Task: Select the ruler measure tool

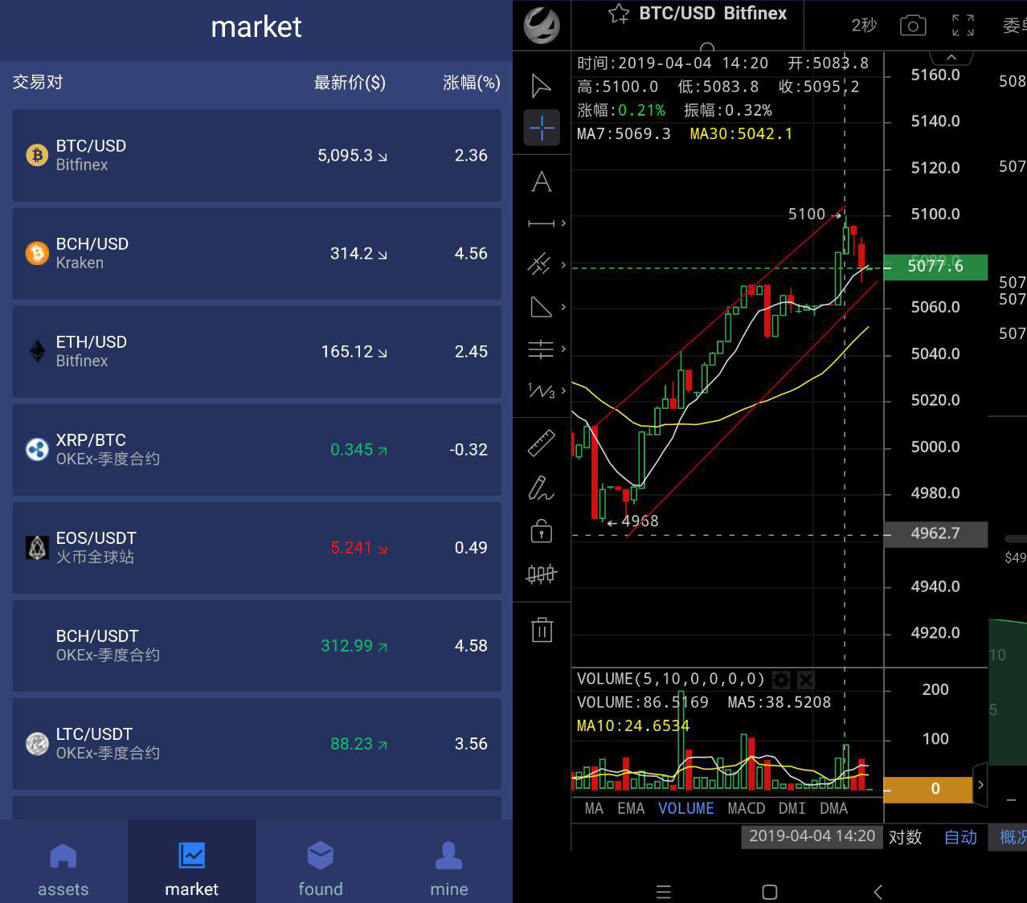Action: [542, 443]
